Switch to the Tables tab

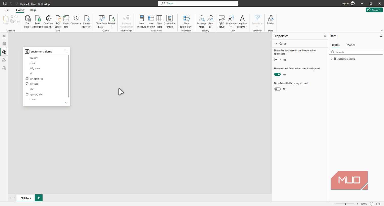pyautogui.click(x=335, y=45)
